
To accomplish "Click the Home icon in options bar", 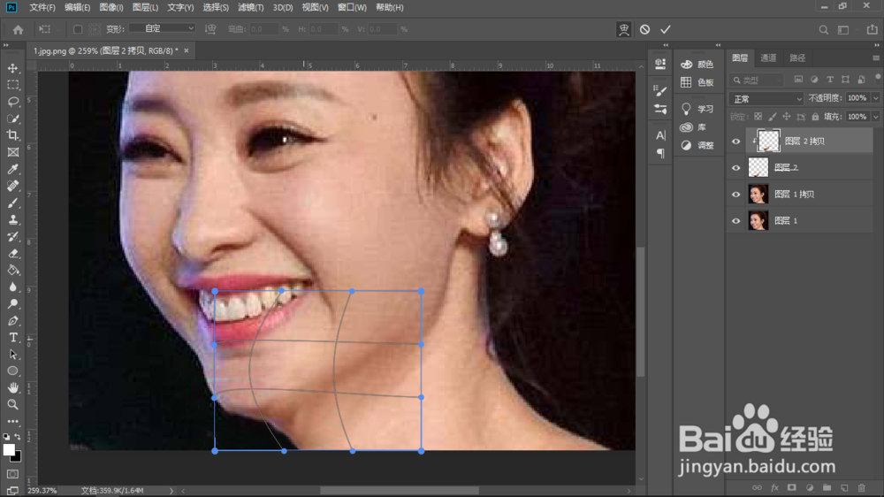I will [18, 29].
